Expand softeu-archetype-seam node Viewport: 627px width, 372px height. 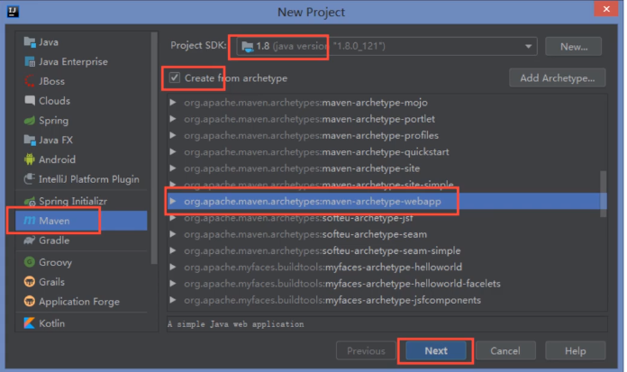pos(173,234)
